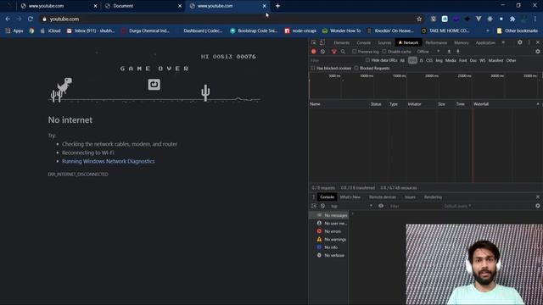Click the Name column header
The image size is (543, 305).
click(339, 104)
